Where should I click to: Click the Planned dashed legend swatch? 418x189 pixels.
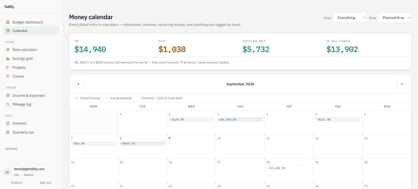pos(138,98)
